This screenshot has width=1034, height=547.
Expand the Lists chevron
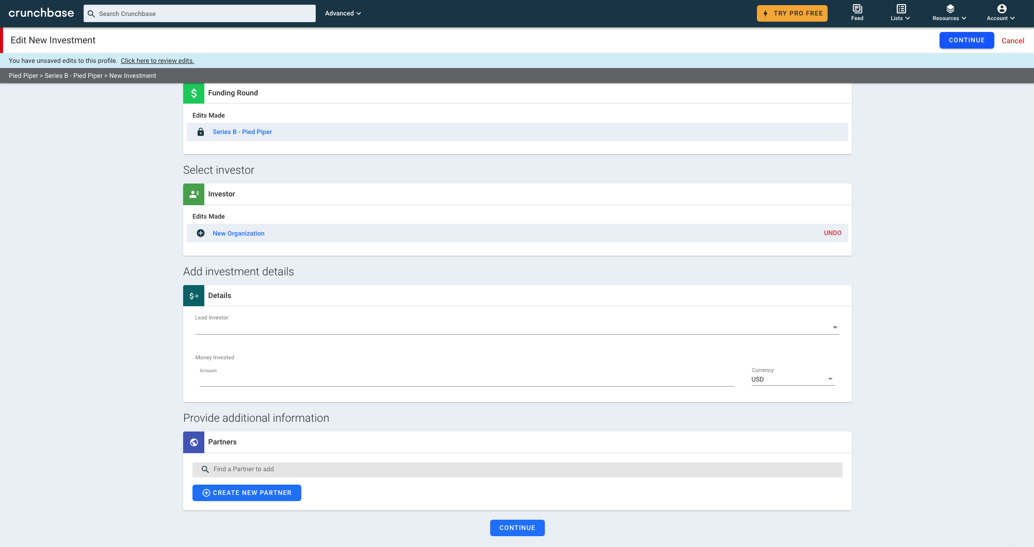[908, 19]
